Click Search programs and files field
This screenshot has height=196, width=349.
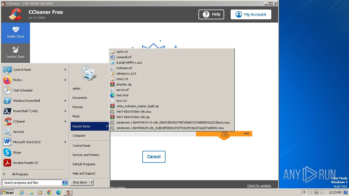(32, 183)
